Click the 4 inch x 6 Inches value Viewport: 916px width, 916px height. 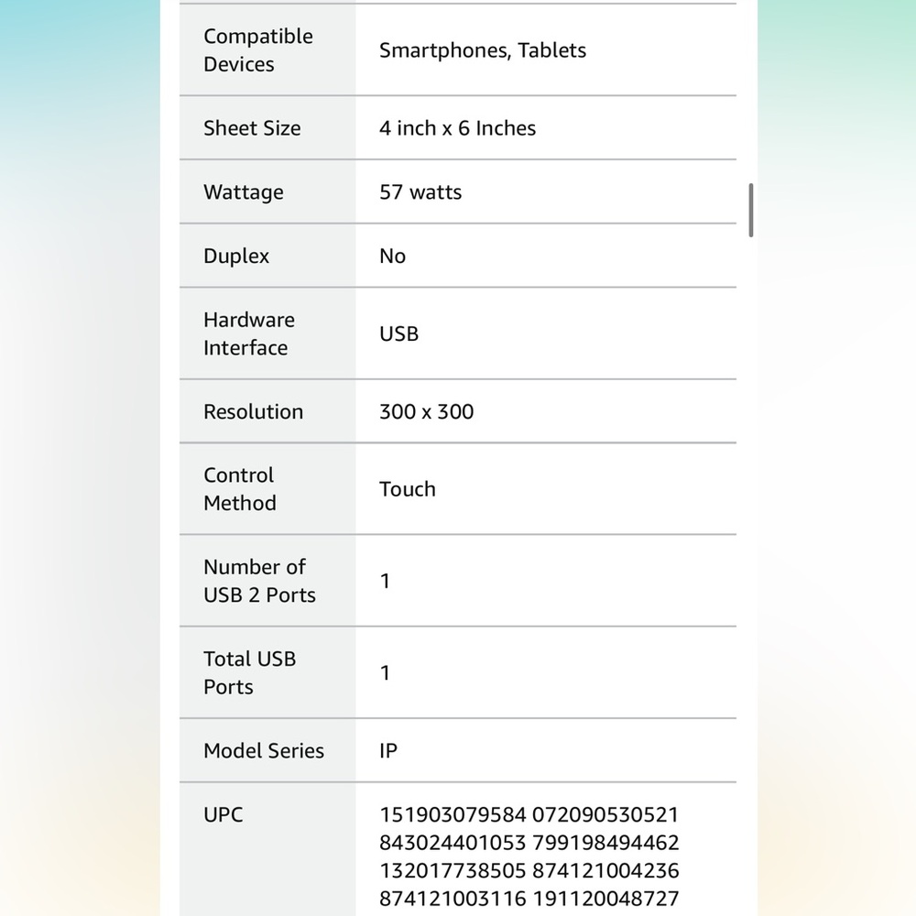pos(457,128)
